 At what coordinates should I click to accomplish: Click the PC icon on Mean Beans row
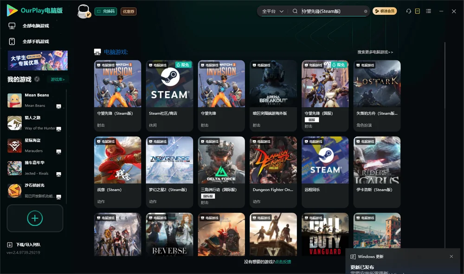tap(58, 106)
